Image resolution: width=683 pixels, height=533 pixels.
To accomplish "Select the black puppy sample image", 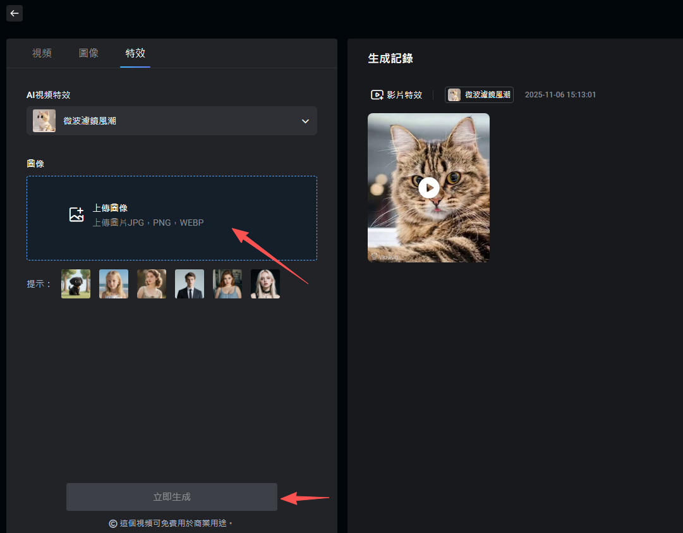I will point(76,284).
